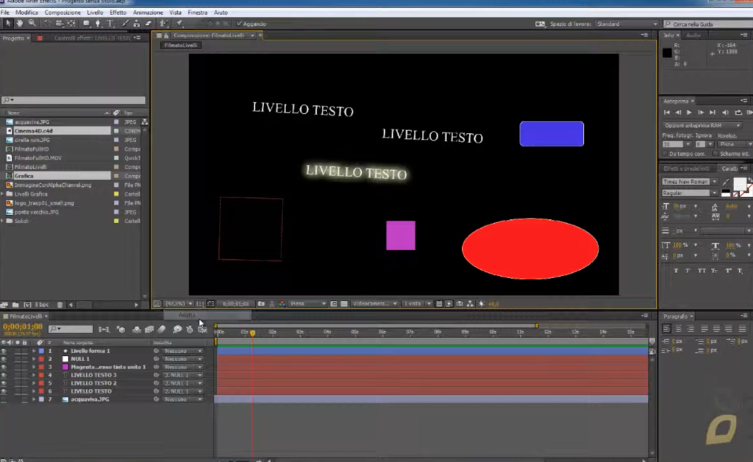Toggle the Aggancio snapping checkbox

(x=239, y=24)
